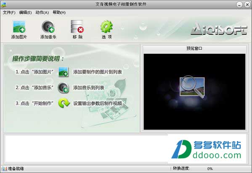Viewport: 252px width, 173px height.
Task: Click the 0% progress value
Action: click(x=210, y=169)
